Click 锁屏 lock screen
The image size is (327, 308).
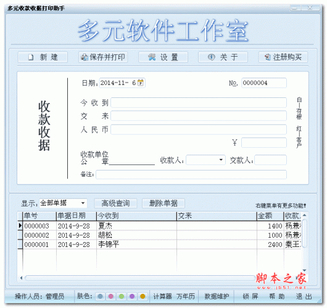point(250,296)
